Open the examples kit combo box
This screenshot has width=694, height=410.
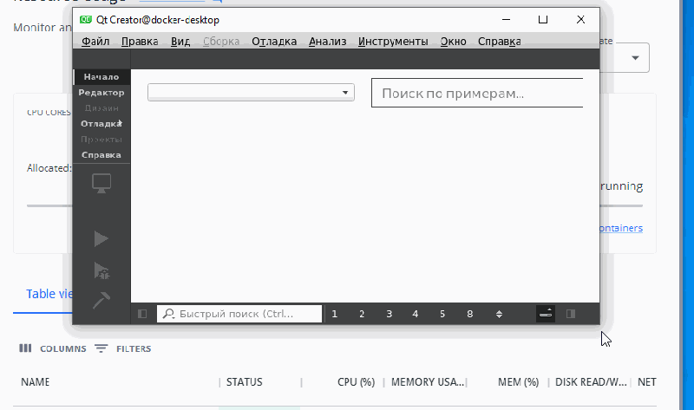pyautogui.click(x=251, y=93)
